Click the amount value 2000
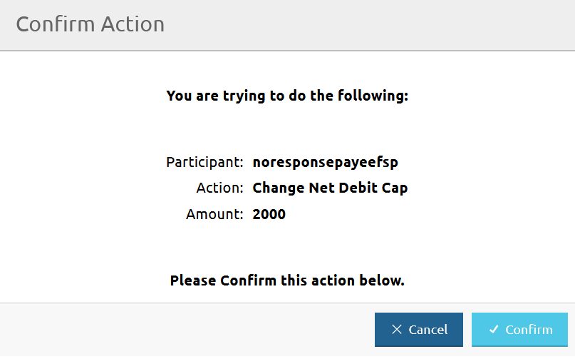This screenshot has width=575, height=359. click(x=269, y=214)
